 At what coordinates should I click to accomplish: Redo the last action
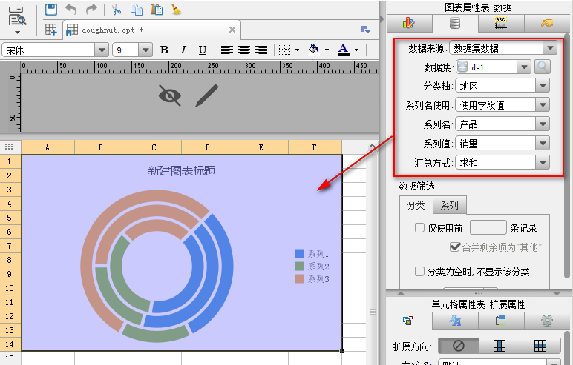91,10
